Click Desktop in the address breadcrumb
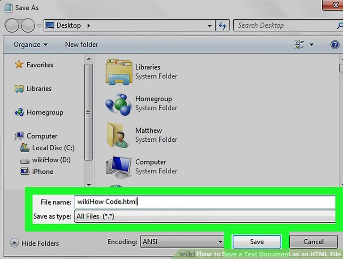 (68, 25)
